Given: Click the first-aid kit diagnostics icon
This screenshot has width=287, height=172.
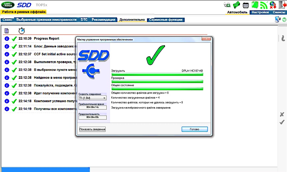Looking at the screenshot, I should [227, 5].
